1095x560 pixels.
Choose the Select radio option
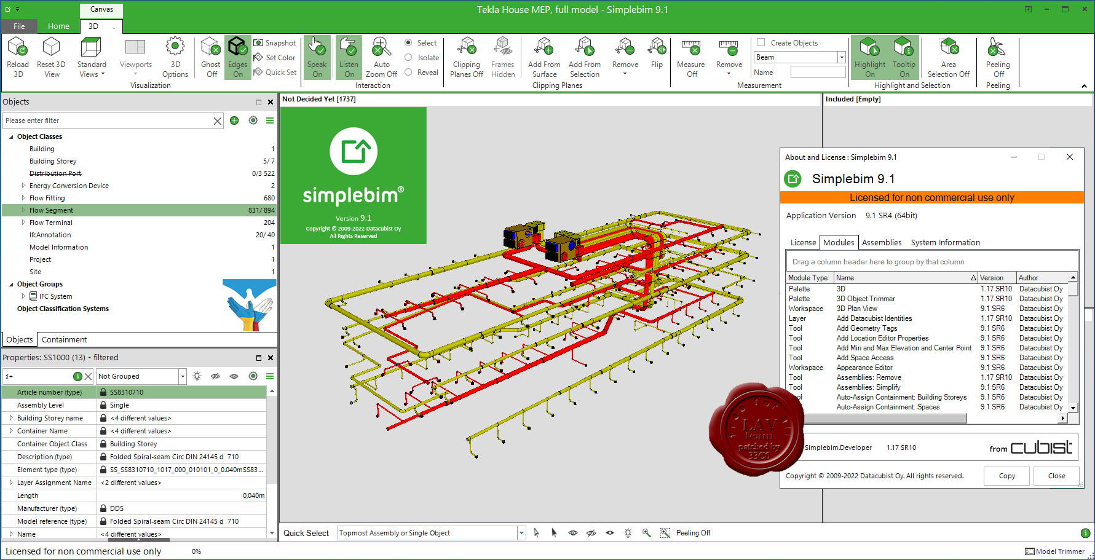(408, 43)
